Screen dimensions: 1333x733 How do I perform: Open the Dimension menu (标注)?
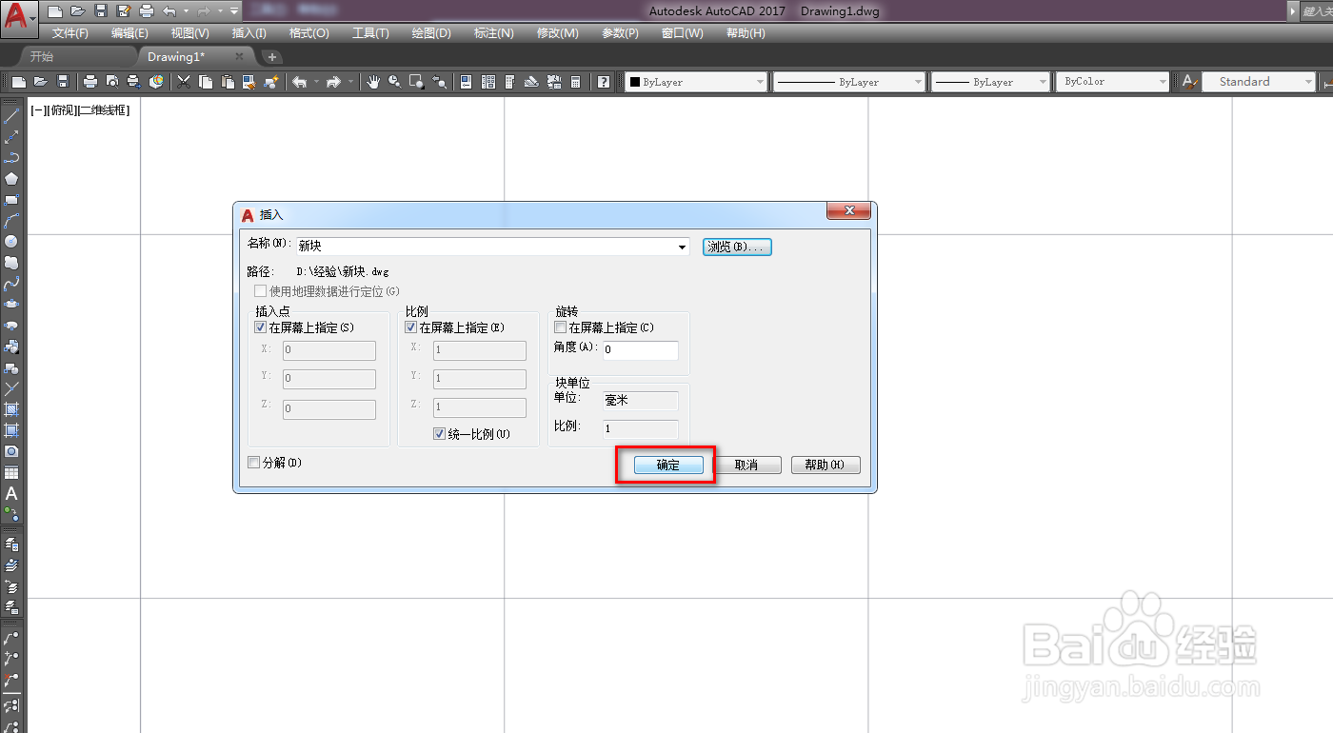click(x=493, y=33)
